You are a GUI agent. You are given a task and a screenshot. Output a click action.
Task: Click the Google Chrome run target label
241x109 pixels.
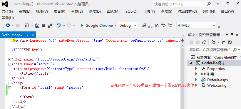(x=99, y=26)
